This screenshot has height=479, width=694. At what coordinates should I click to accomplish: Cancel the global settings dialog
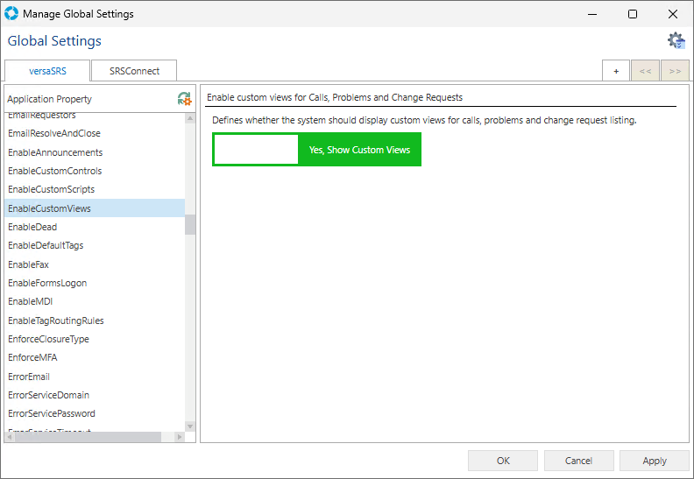pos(578,461)
